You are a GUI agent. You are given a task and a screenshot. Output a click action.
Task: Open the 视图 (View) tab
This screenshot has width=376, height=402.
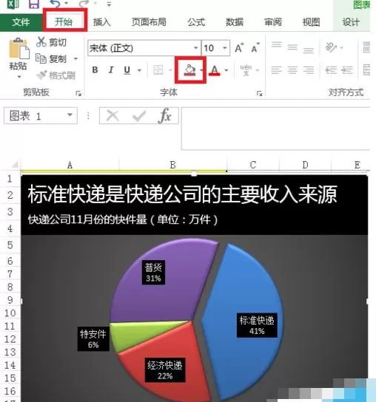311,22
